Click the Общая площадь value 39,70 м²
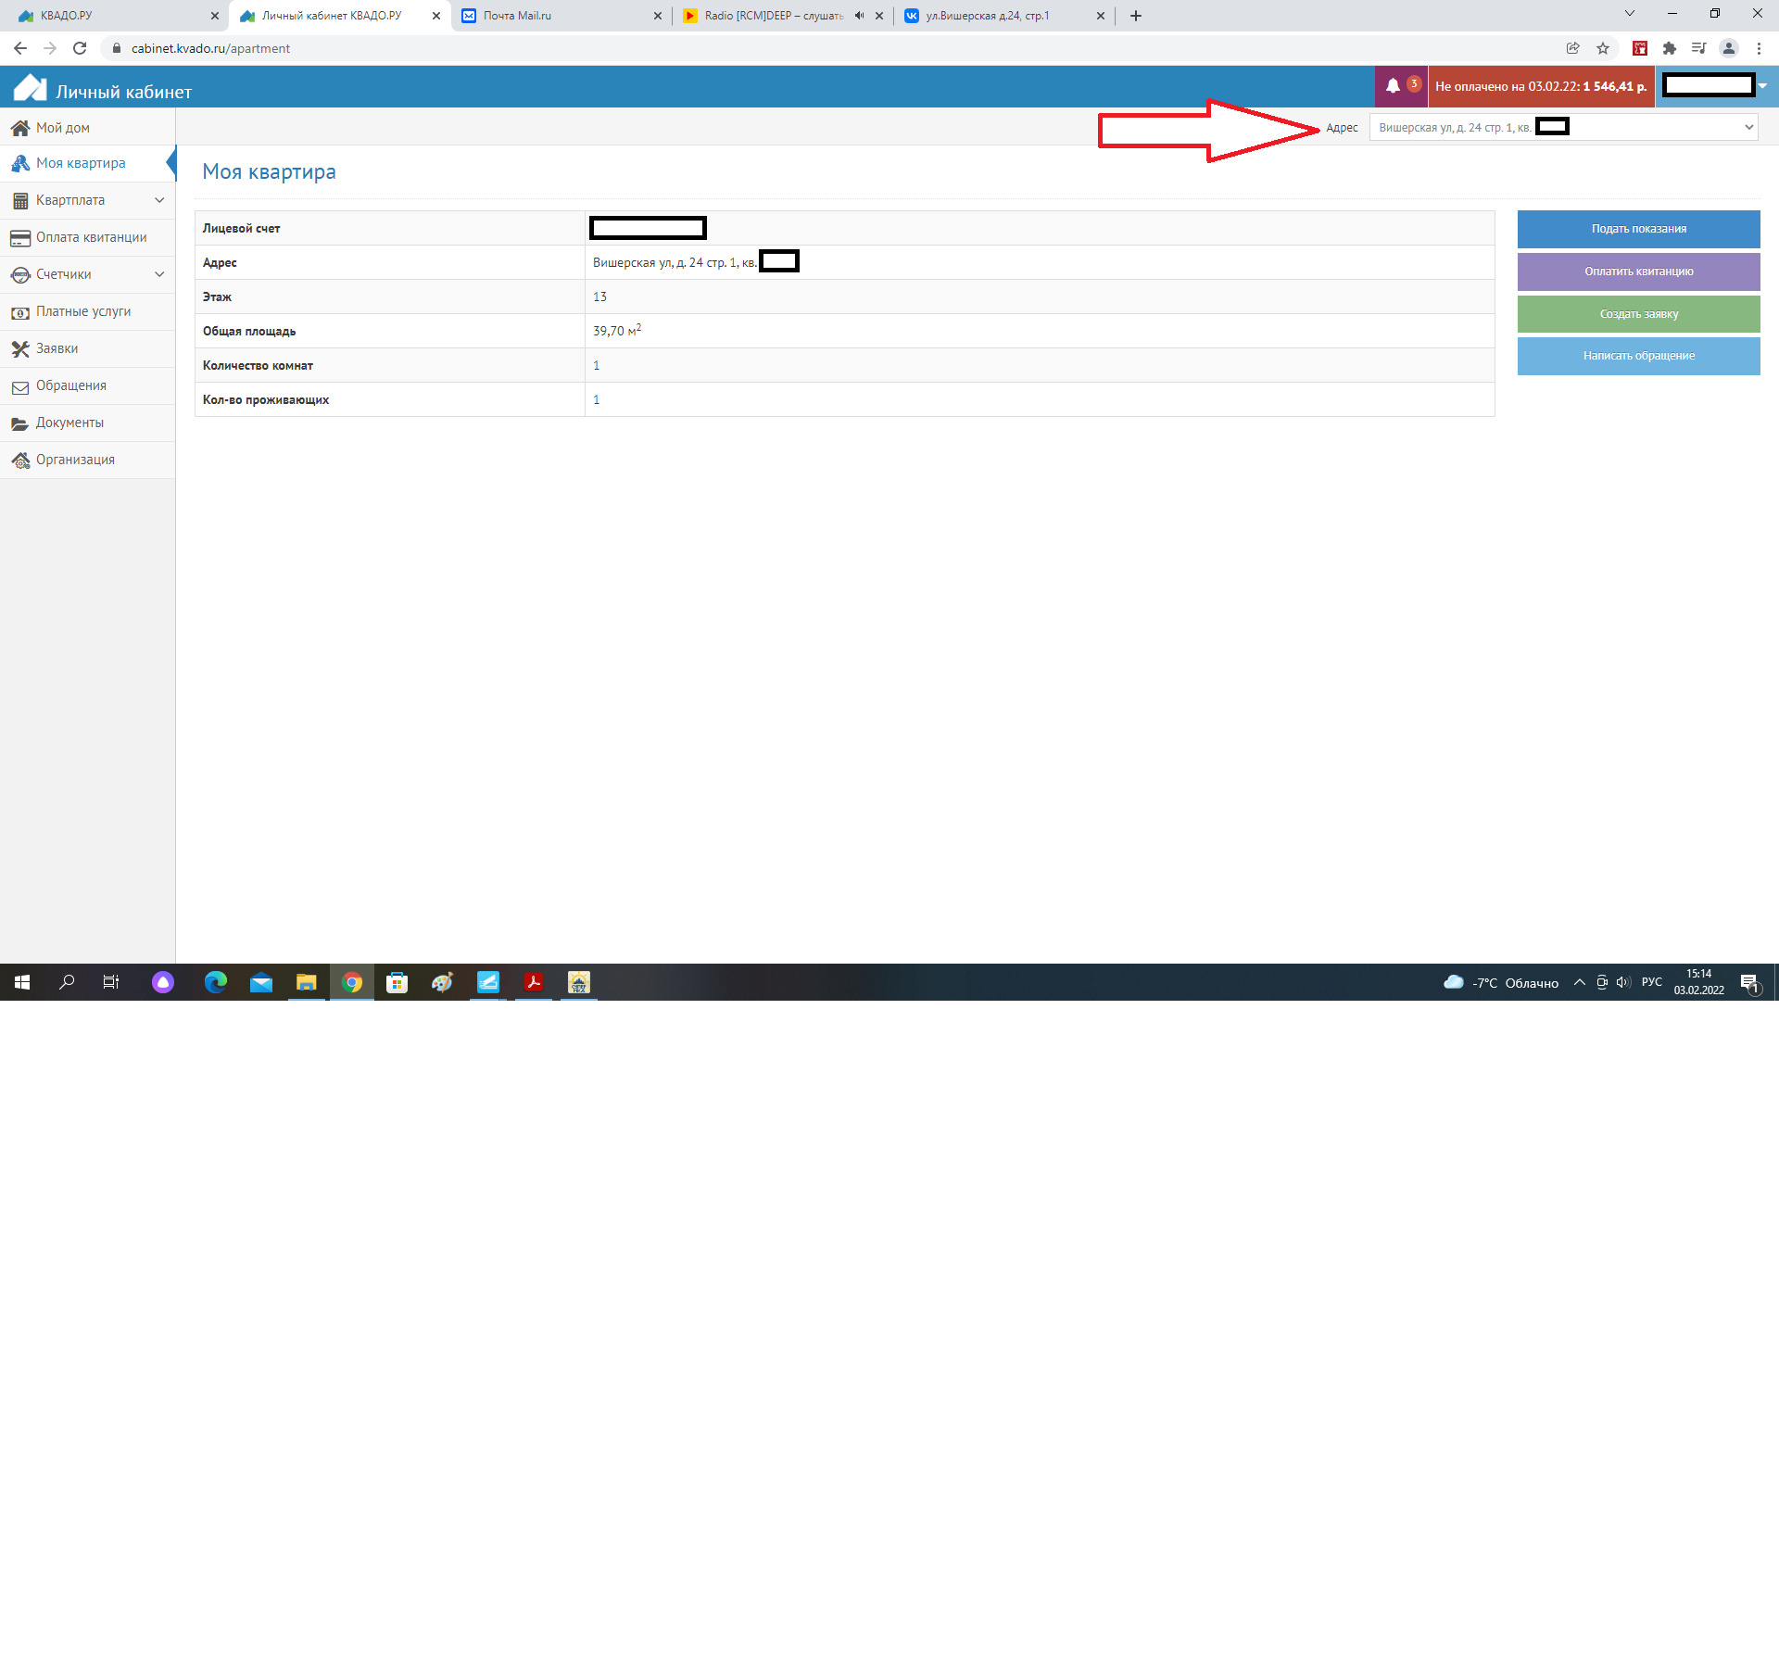 coord(617,331)
